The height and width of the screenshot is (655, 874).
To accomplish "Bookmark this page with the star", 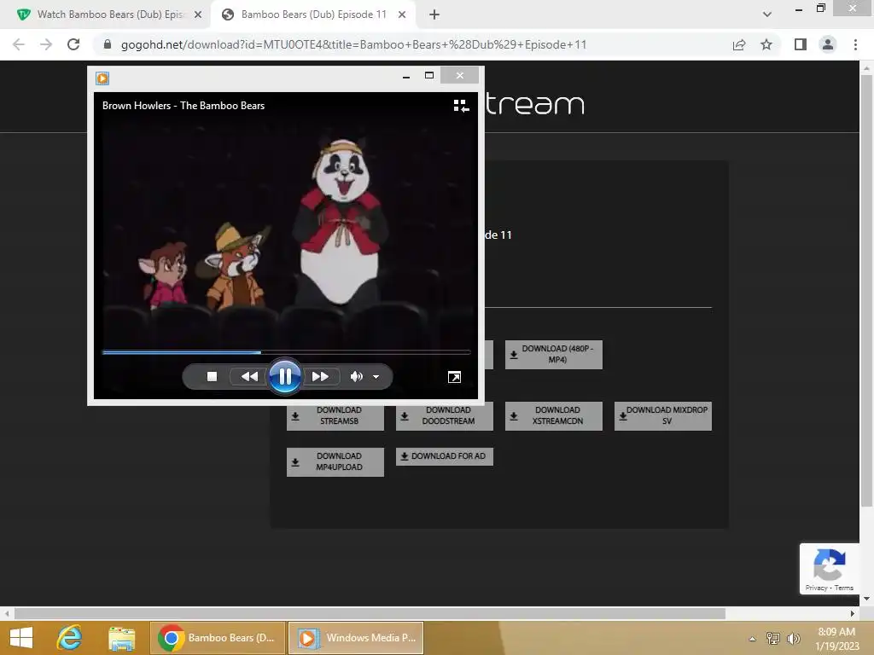I will click(x=766, y=44).
